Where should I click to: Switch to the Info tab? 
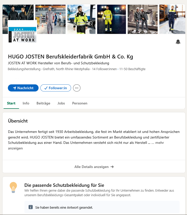[x=26, y=103]
